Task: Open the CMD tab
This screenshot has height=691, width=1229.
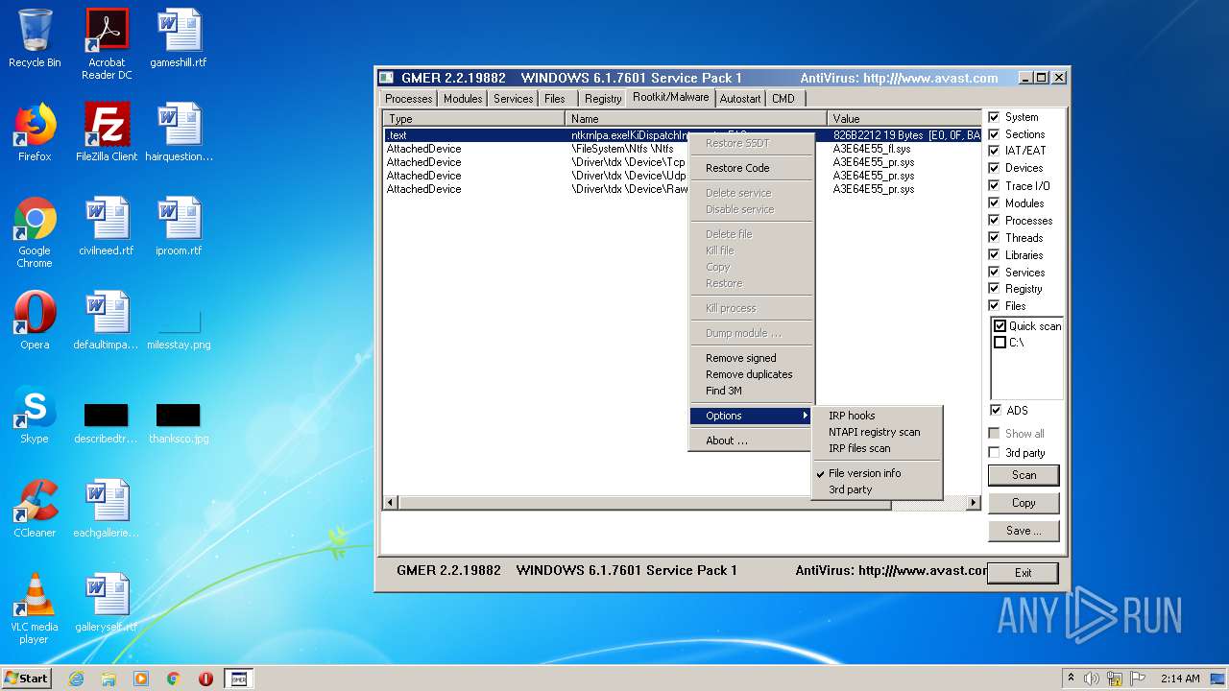Action: coord(783,99)
